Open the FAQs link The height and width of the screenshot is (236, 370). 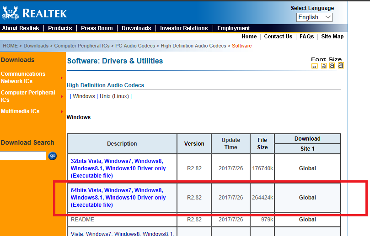pos(306,37)
